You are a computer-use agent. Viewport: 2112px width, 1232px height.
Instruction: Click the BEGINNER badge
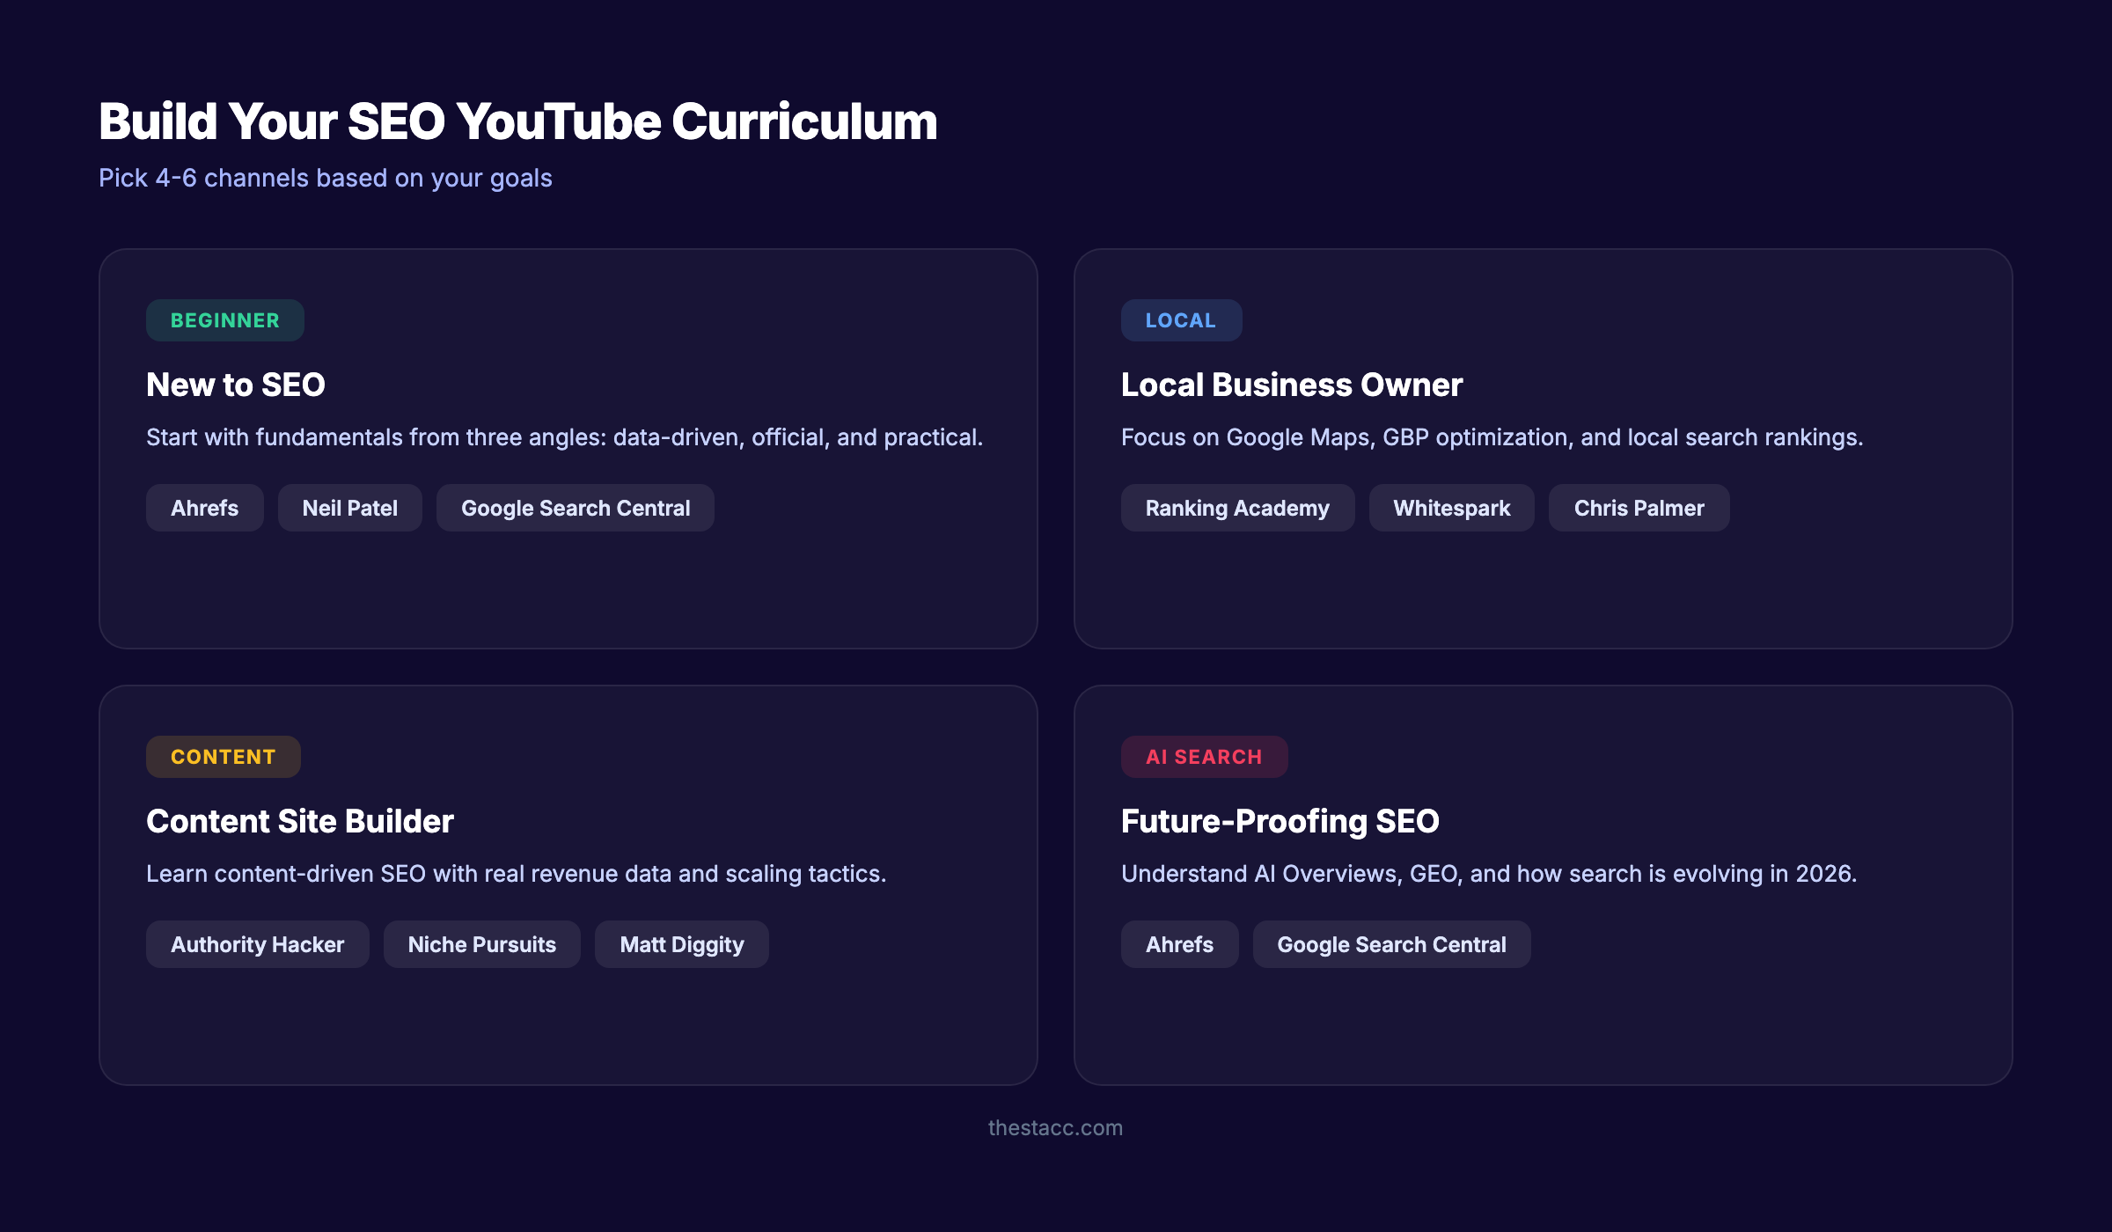[x=224, y=319]
